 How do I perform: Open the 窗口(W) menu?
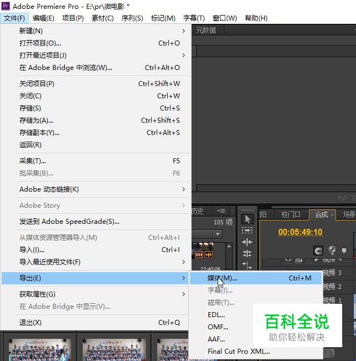225,18
